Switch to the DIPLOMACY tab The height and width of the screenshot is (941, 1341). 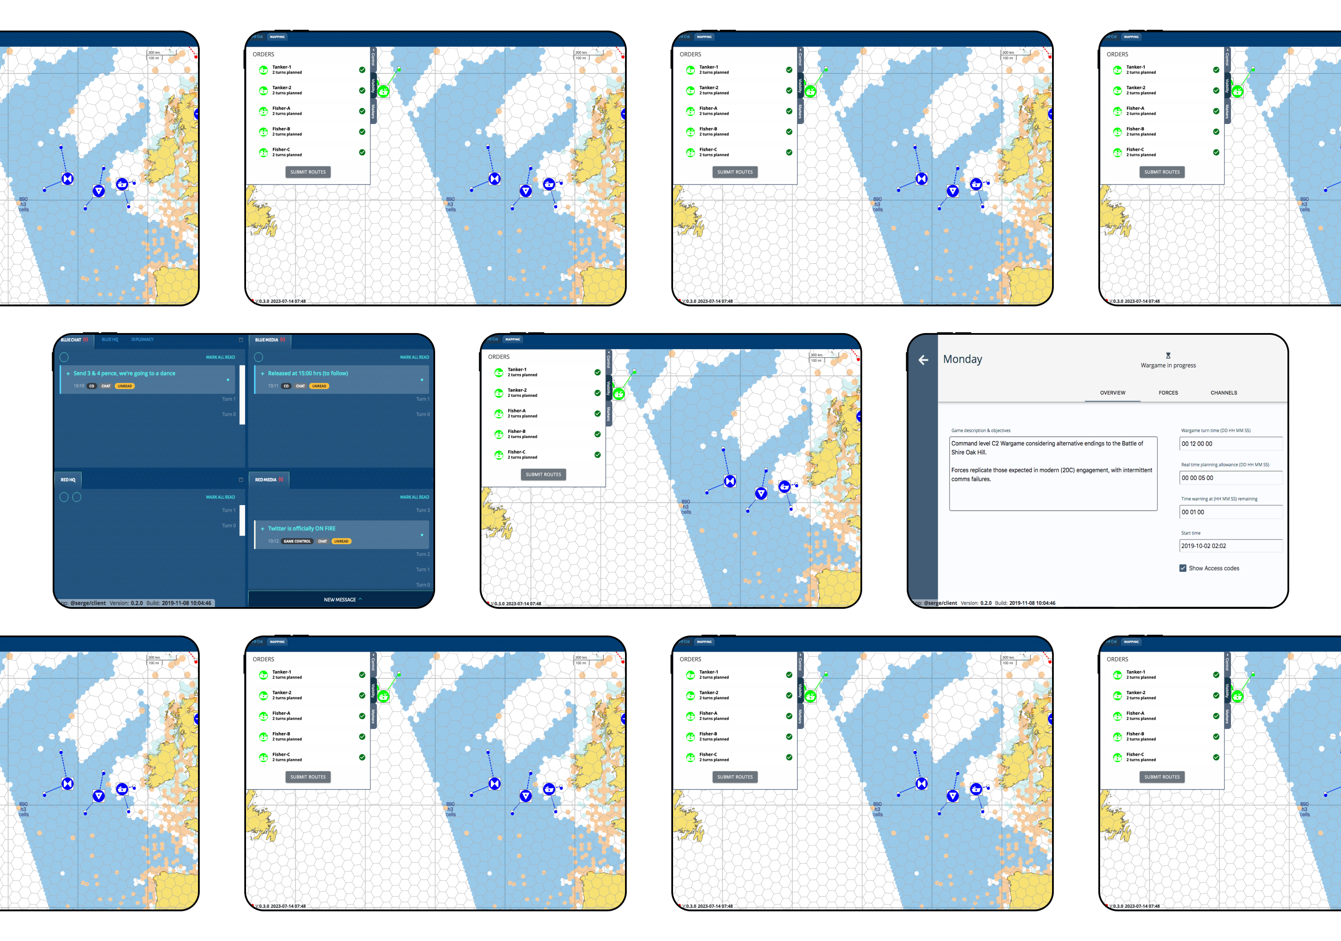142,339
